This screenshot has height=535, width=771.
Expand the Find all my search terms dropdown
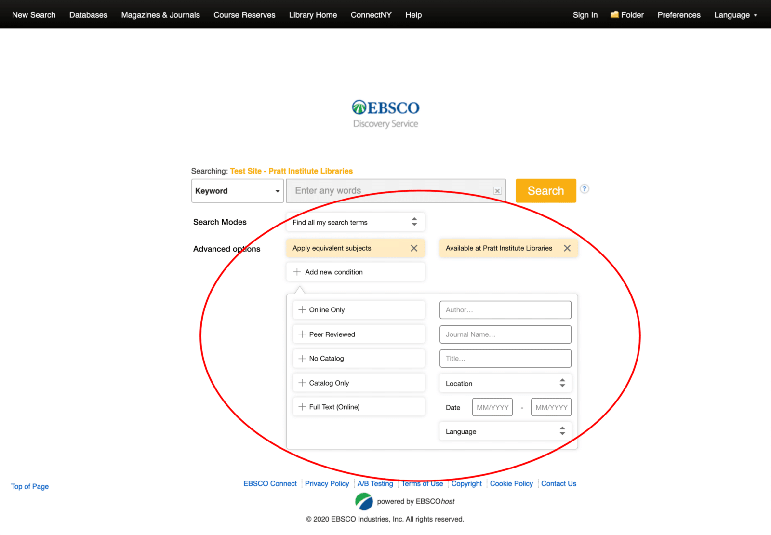(355, 222)
